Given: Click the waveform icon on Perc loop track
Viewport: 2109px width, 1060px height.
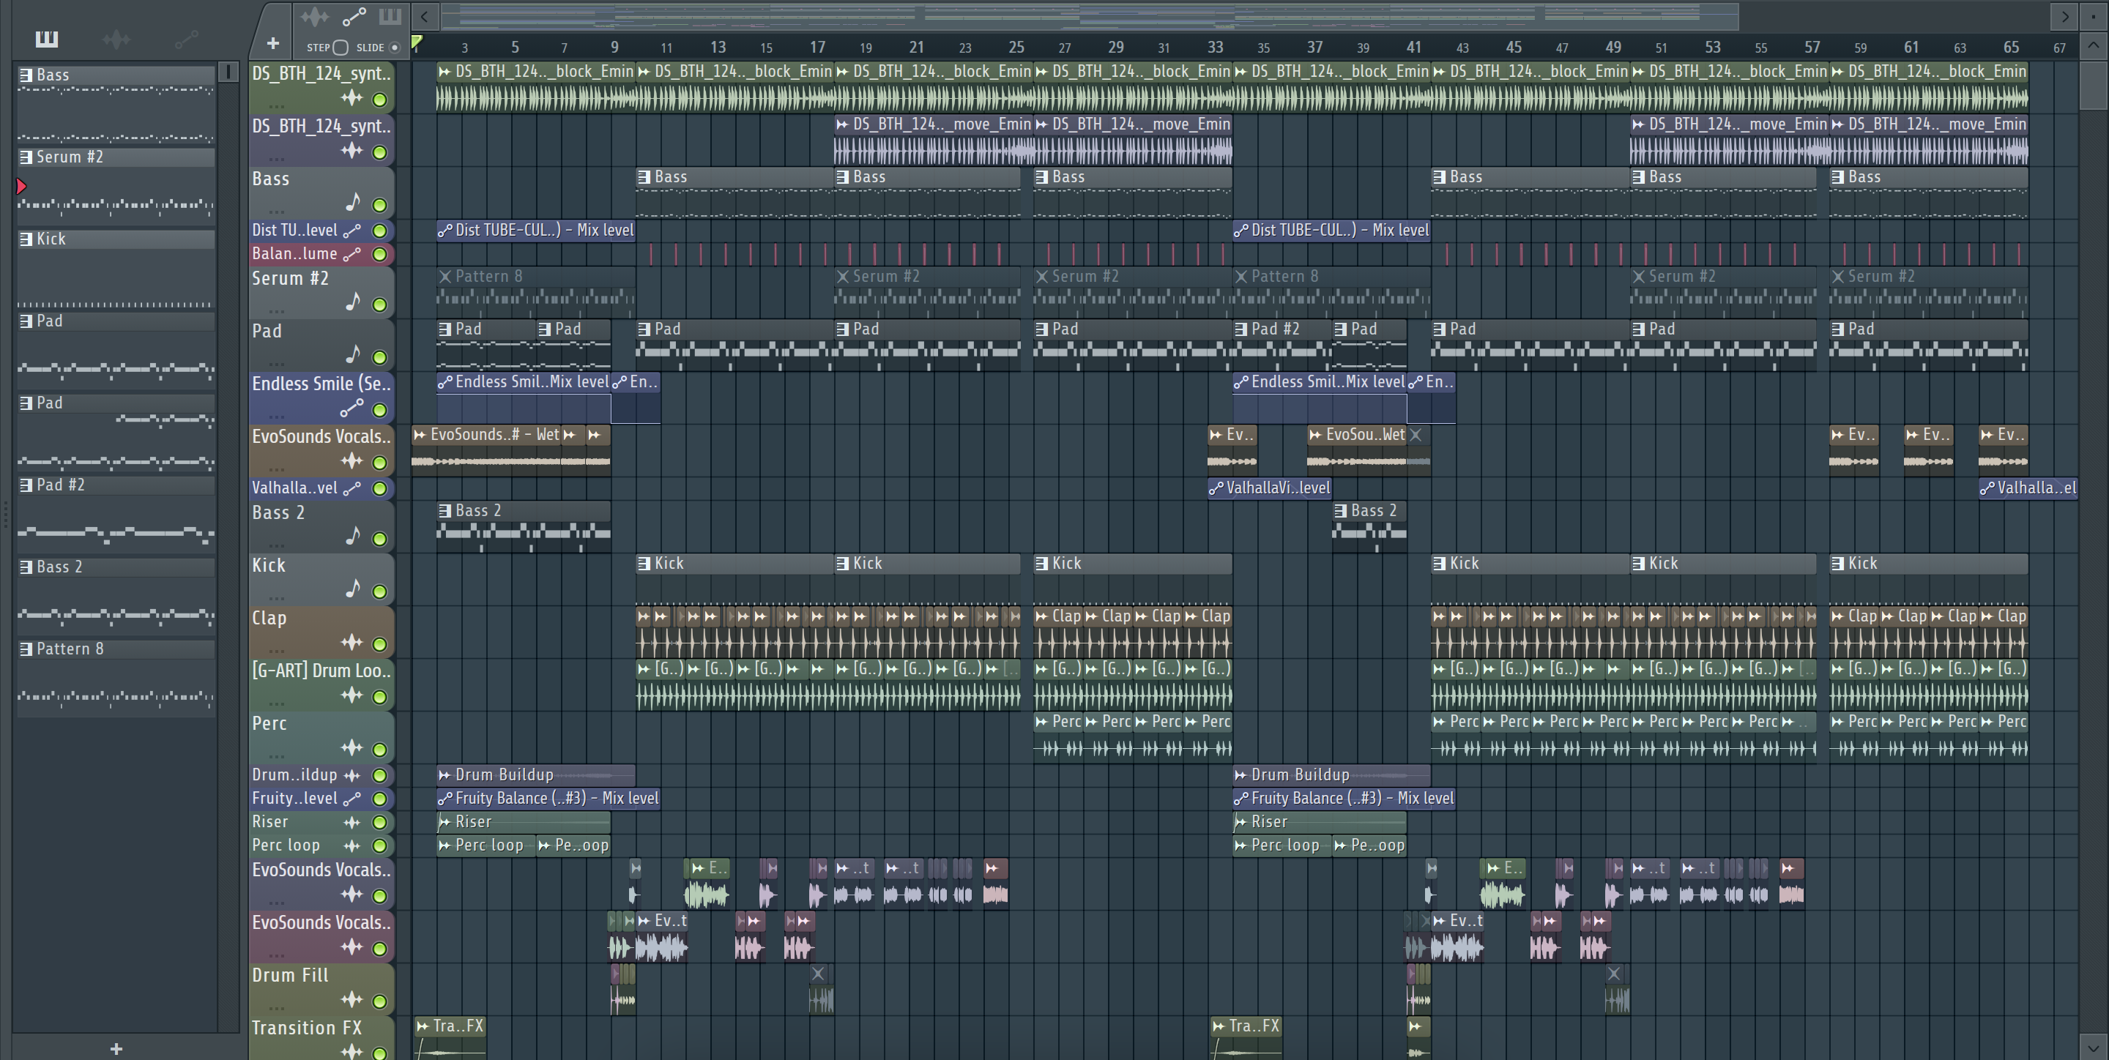Looking at the screenshot, I should pyautogui.click(x=352, y=846).
